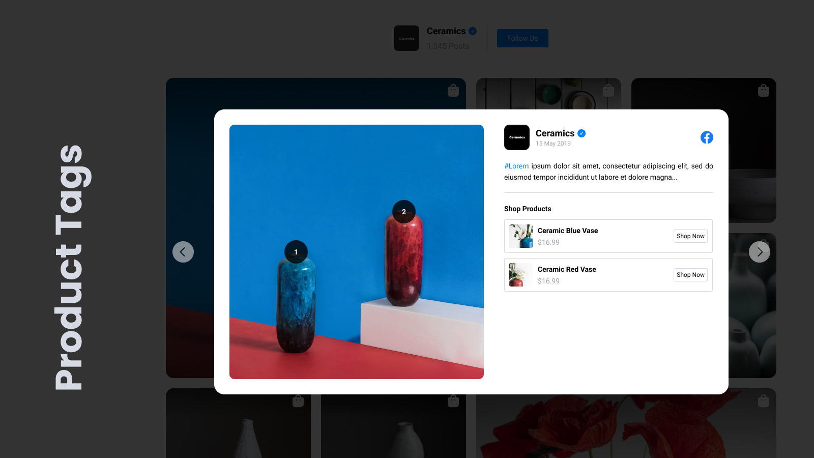Click shopping bag icon on green bowls post

click(608, 91)
